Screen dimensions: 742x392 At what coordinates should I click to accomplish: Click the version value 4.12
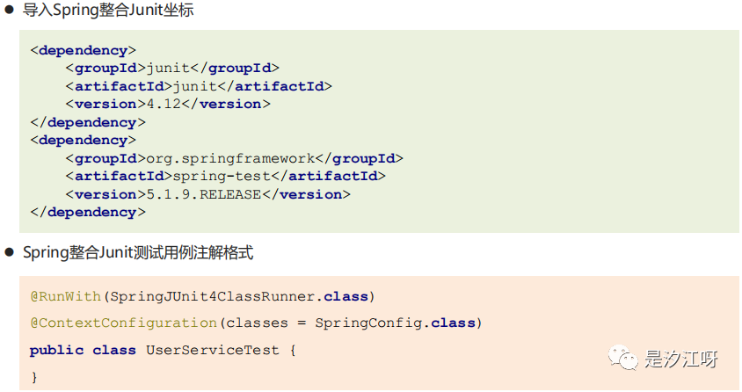click(164, 104)
